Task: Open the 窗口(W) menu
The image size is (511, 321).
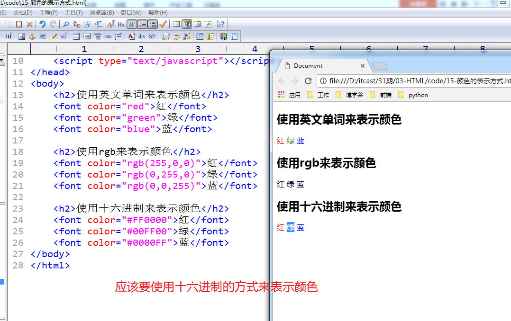Action: [x=131, y=13]
